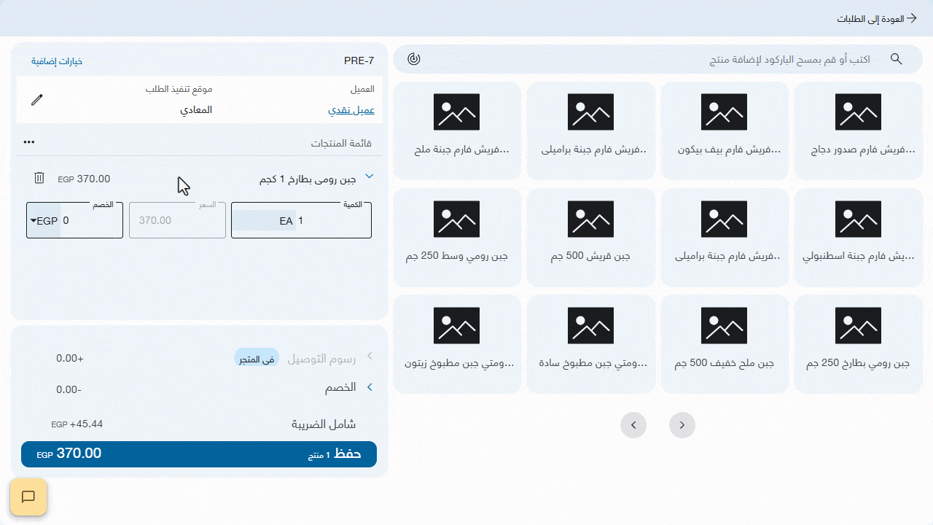Open the three-dots options next to قائمة المنتجات
This screenshot has height=525, width=933.
click(29, 141)
